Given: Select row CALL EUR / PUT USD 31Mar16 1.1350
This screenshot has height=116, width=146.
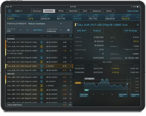Looking at the screenshot, I should pos(39,42).
